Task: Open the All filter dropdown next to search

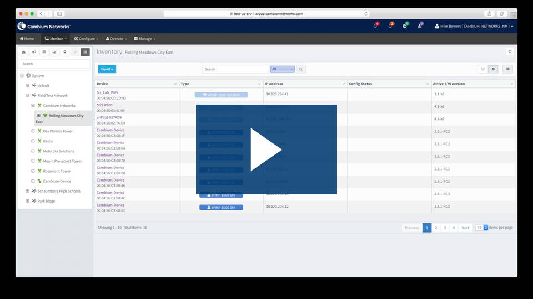Action: (x=282, y=69)
